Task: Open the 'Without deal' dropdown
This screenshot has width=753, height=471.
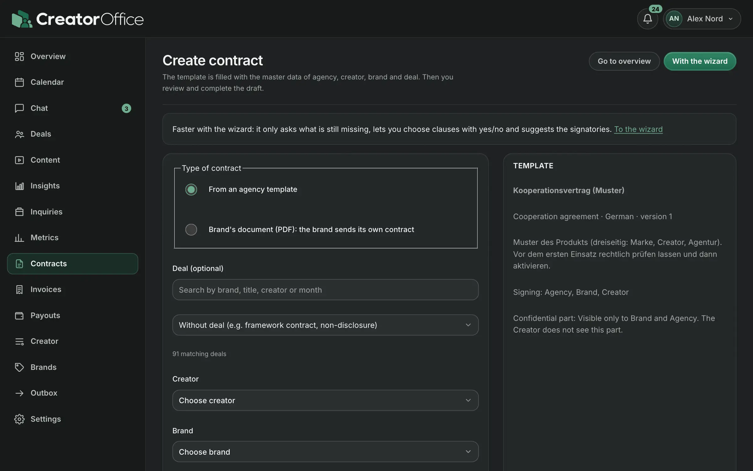Action: pos(325,325)
